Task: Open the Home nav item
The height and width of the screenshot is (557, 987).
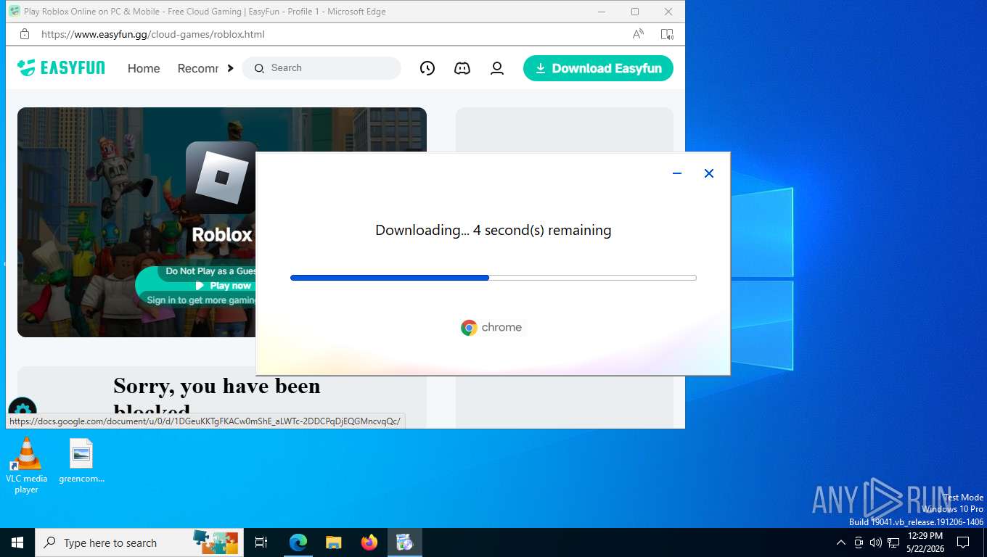Action: tap(144, 68)
